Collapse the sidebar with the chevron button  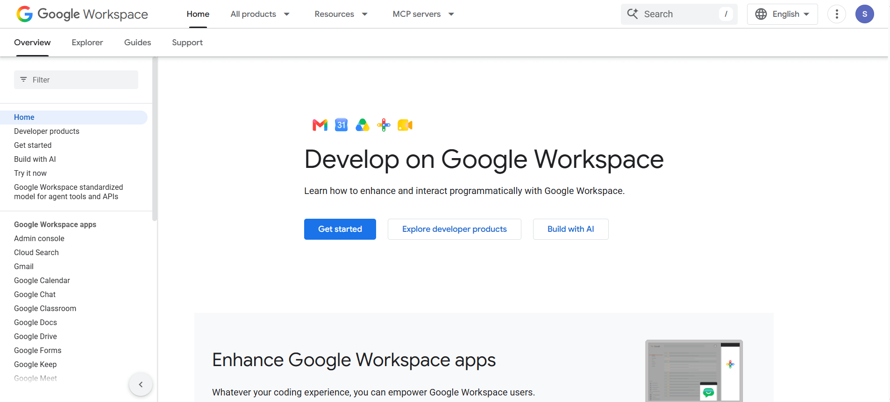tap(141, 385)
